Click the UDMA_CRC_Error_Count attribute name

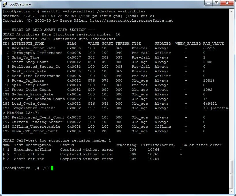(x=35, y=131)
